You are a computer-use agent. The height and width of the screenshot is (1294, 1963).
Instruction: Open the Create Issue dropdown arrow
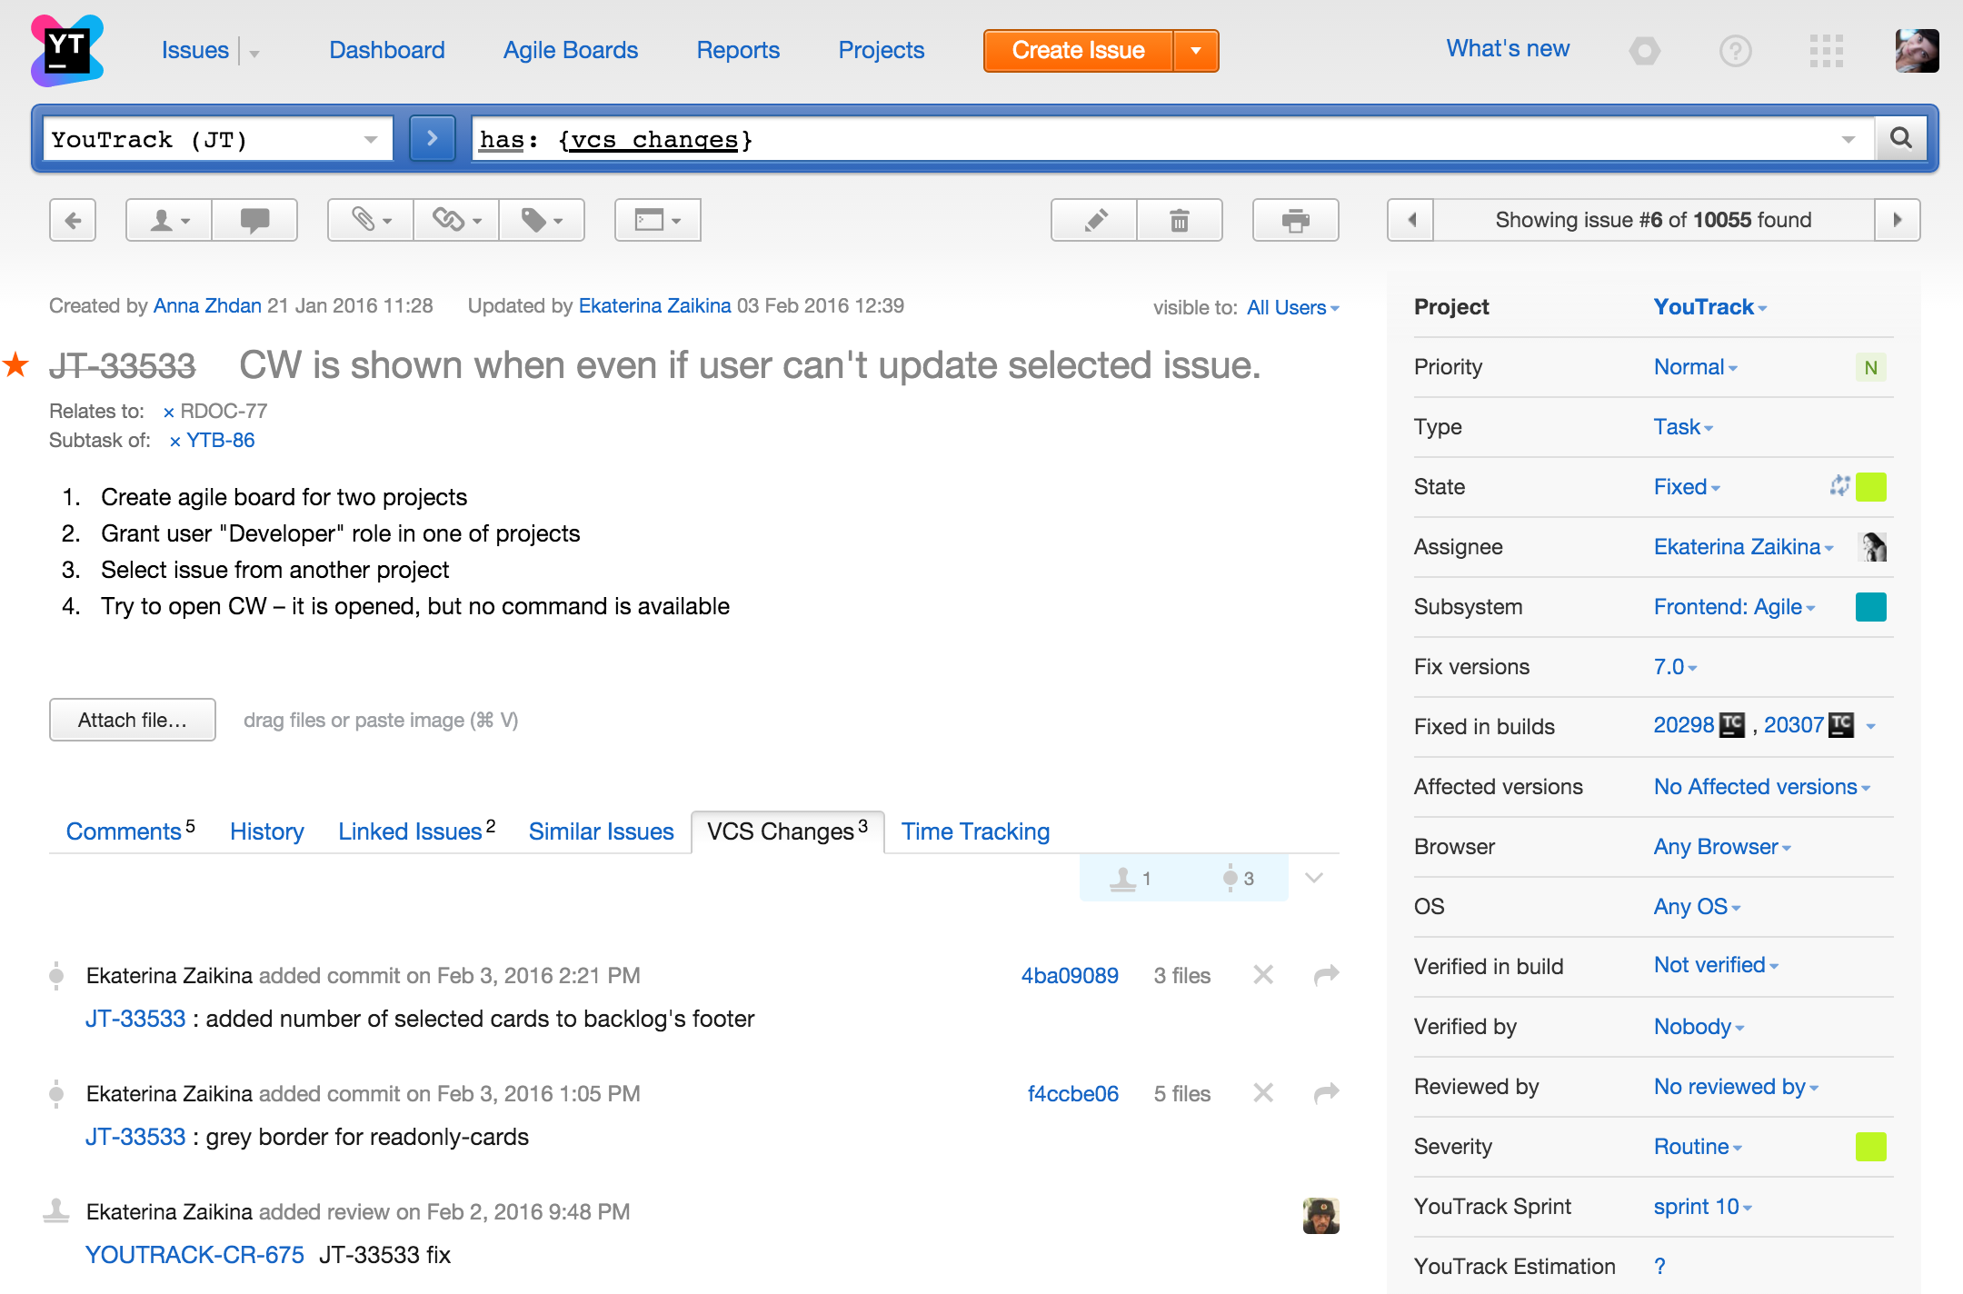pyautogui.click(x=1196, y=51)
